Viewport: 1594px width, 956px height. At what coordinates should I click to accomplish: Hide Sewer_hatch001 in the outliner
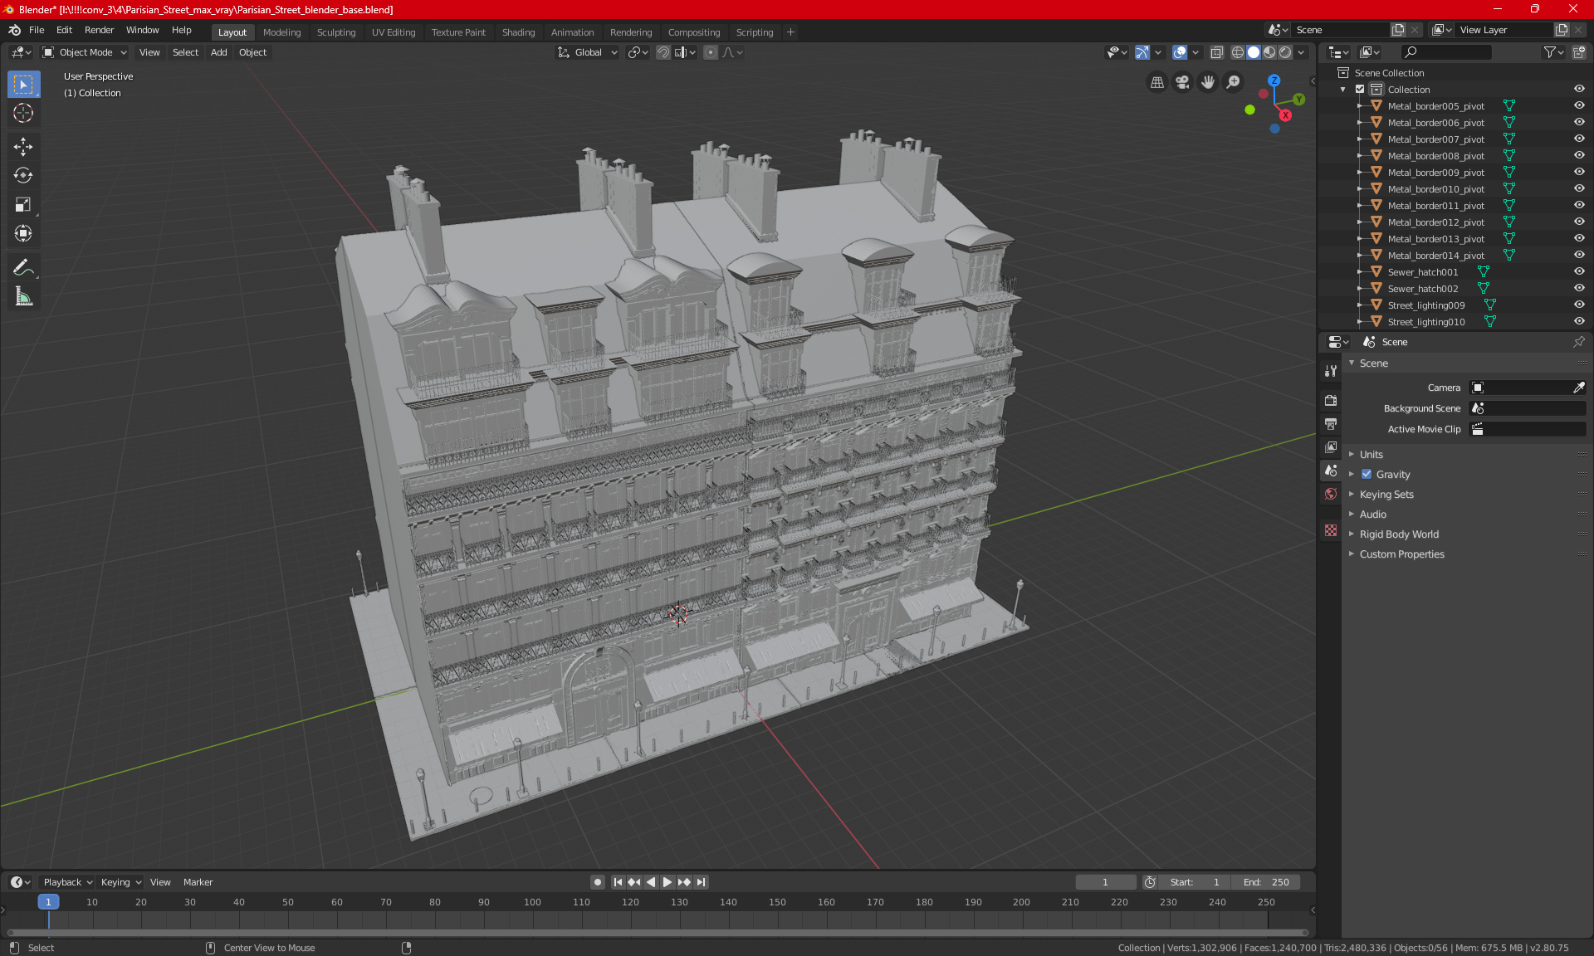click(1579, 272)
